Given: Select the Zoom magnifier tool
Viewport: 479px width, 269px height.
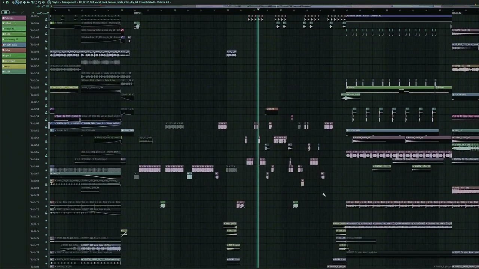Looking at the screenshot, I should coord(39,2).
